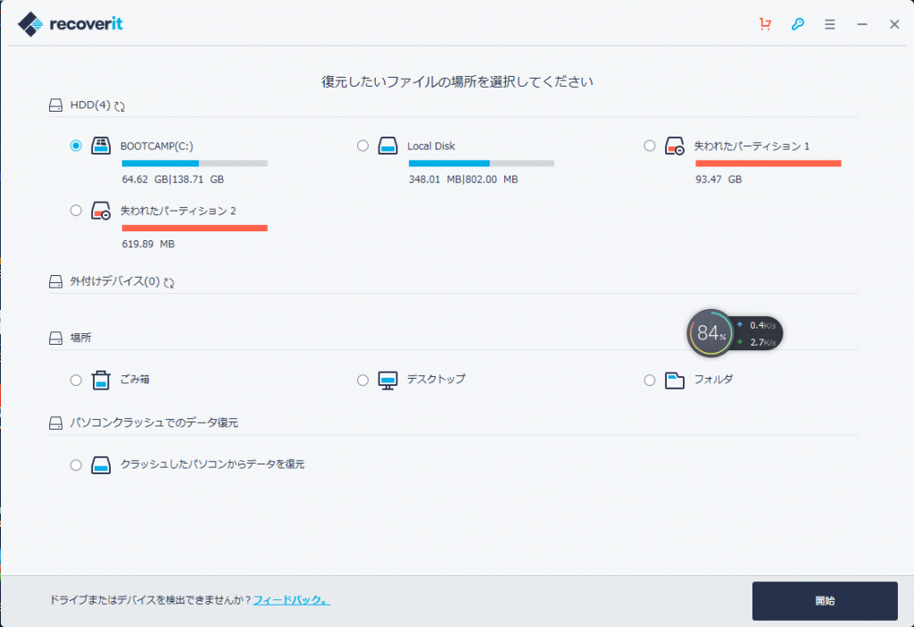Click the HDD(4) heading text
This screenshot has height=627, width=914.
pos(90,105)
